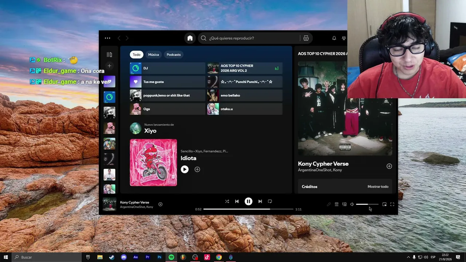
Task: Open the playback queue
Action: tap(337, 205)
